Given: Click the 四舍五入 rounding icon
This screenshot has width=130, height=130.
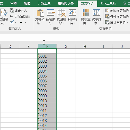Looking at the screenshot, I should tap(12, 10).
